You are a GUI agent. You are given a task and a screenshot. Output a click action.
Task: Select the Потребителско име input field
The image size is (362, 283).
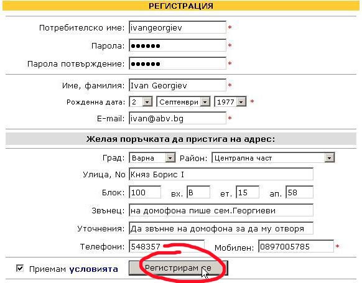177,27
